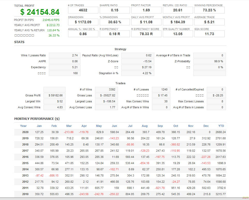Select Winning Percentage value 73.23 %

[209, 10]
